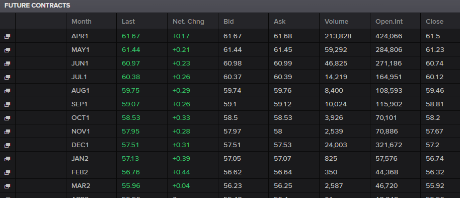Image resolution: width=460 pixels, height=198 pixels.
Task: Click the last price 59.07 for SEP1
Action: pos(131,104)
